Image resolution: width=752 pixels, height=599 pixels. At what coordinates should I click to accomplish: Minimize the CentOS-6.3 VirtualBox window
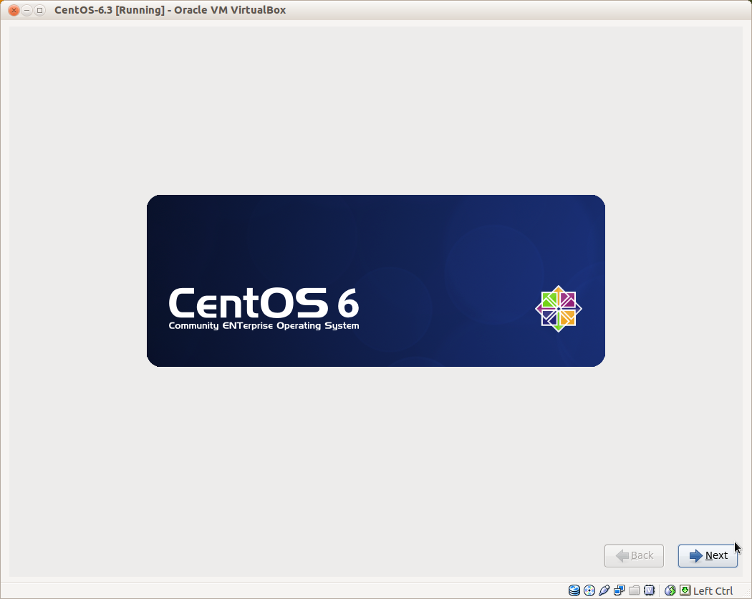(27, 10)
